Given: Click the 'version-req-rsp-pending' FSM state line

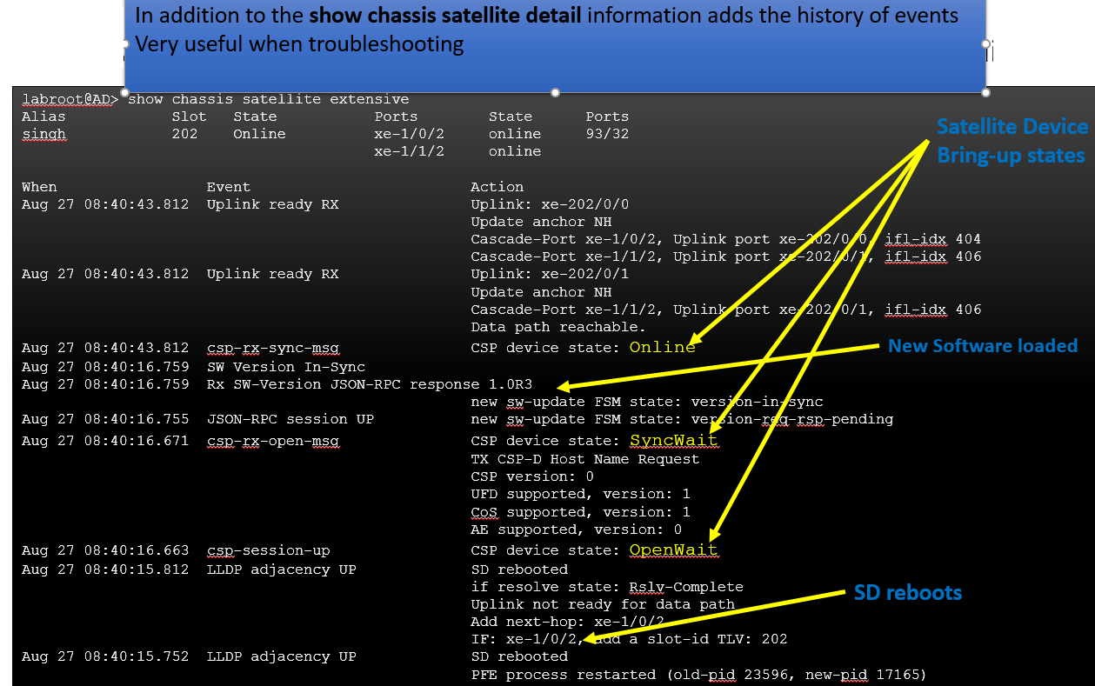Looking at the screenshot, I should 682,419.
